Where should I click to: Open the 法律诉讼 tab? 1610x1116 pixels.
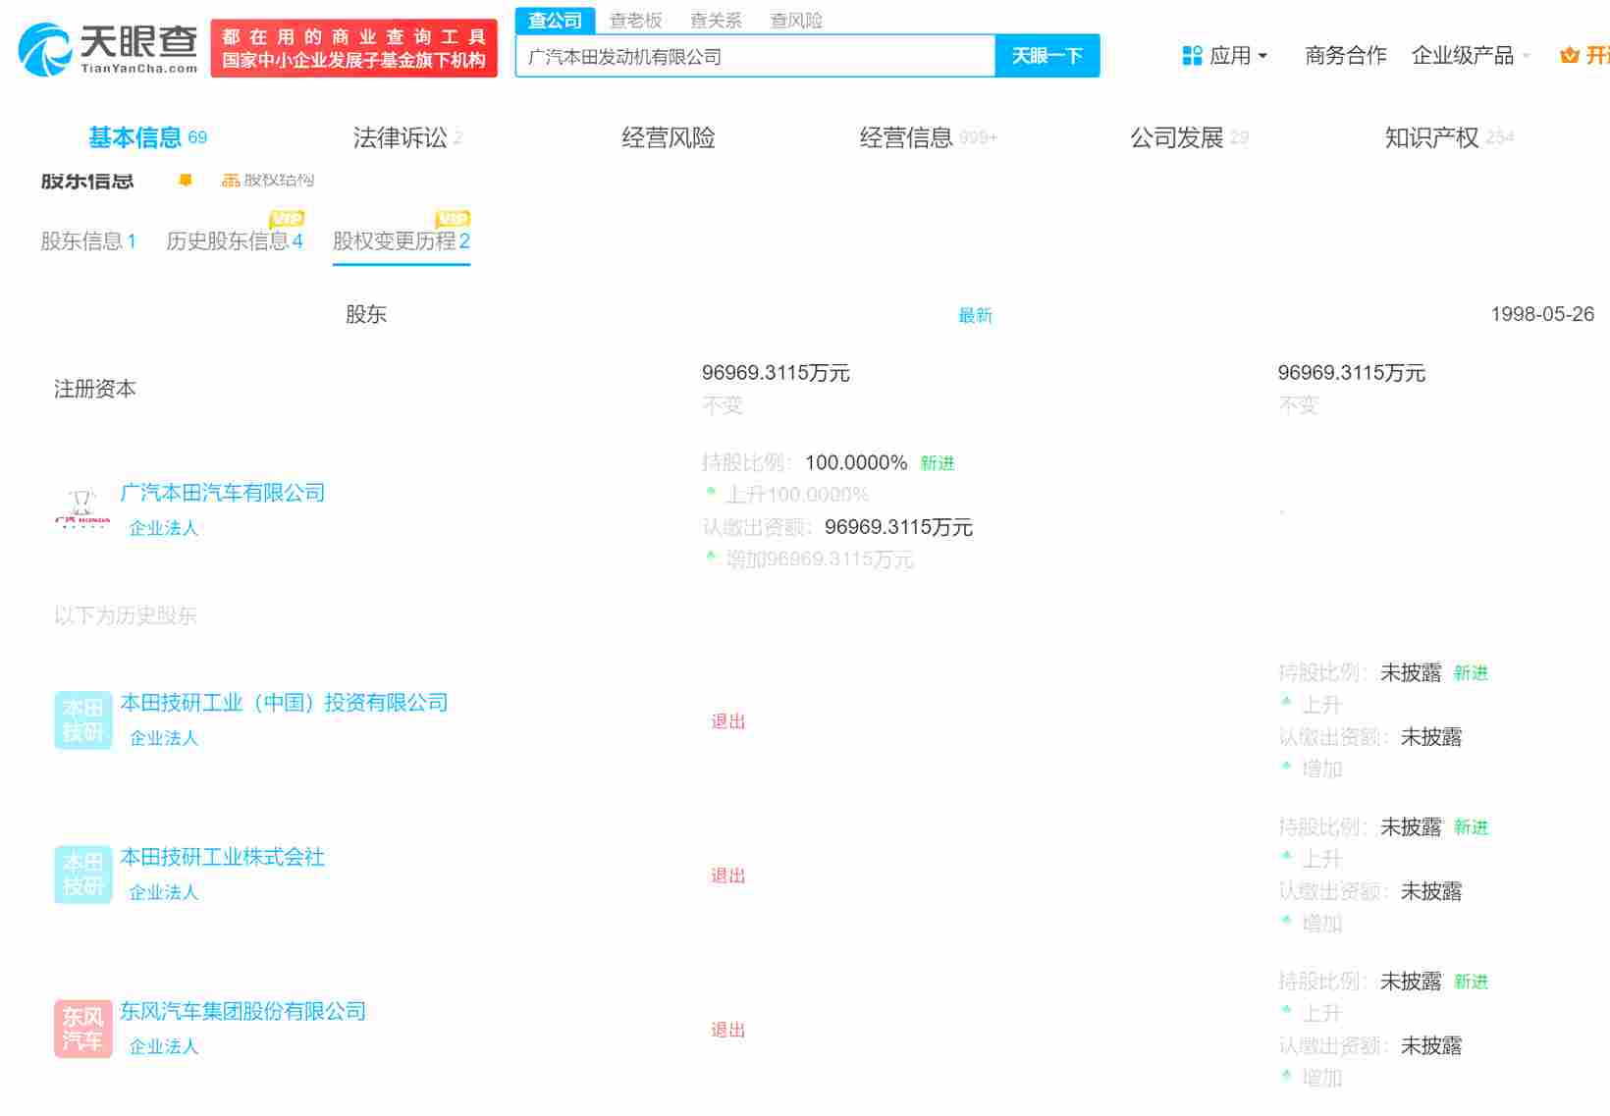coord(399,137)
